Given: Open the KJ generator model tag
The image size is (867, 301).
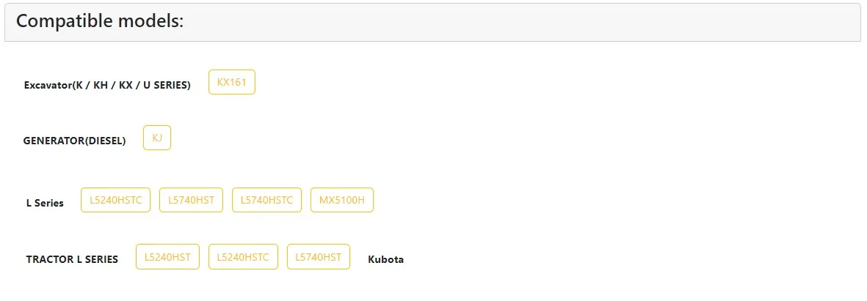Looking at the screenshot, I should click(x=157, y=138).
